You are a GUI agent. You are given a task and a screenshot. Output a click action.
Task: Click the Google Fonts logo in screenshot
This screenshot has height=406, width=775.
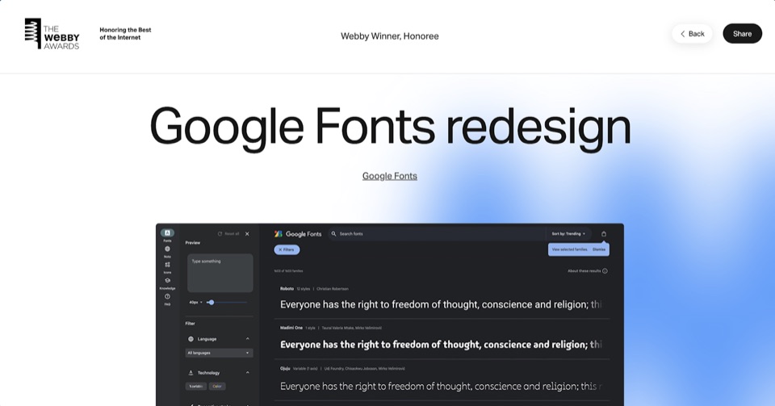[x=298, y=233]
